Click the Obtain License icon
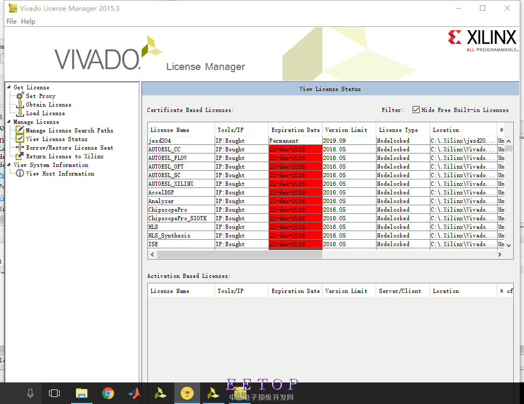 (x=20, y=105)
